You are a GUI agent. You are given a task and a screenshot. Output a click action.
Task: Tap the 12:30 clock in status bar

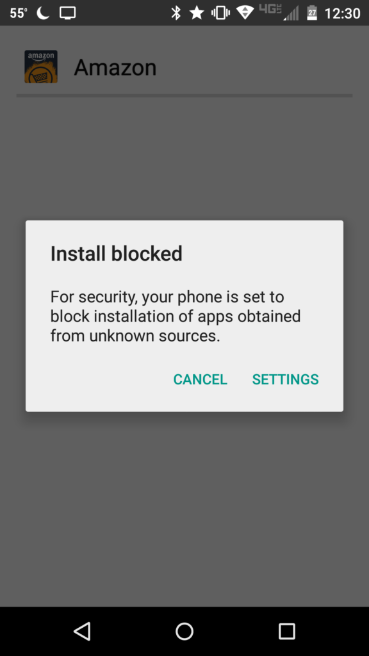point(343,13)
